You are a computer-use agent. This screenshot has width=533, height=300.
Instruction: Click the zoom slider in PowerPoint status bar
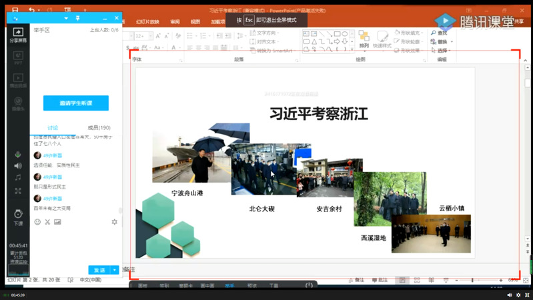click(x=478, y=280)
